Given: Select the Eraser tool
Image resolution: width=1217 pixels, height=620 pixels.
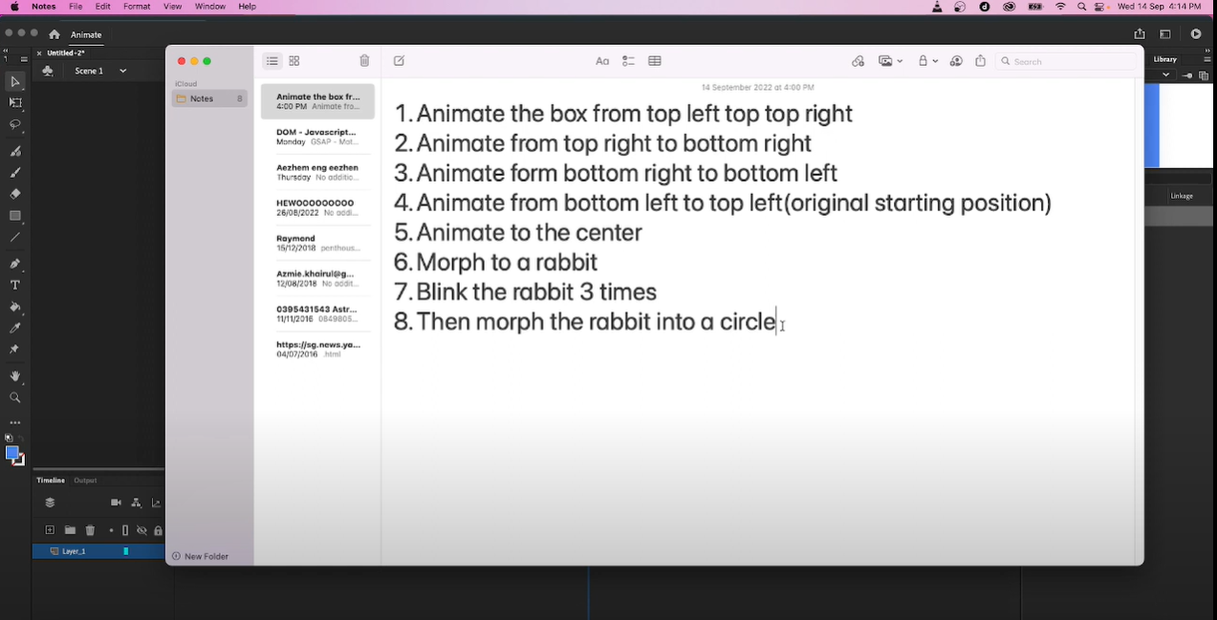Looking at the screenshot, I should pyautogui.click(x=15, y=194).
